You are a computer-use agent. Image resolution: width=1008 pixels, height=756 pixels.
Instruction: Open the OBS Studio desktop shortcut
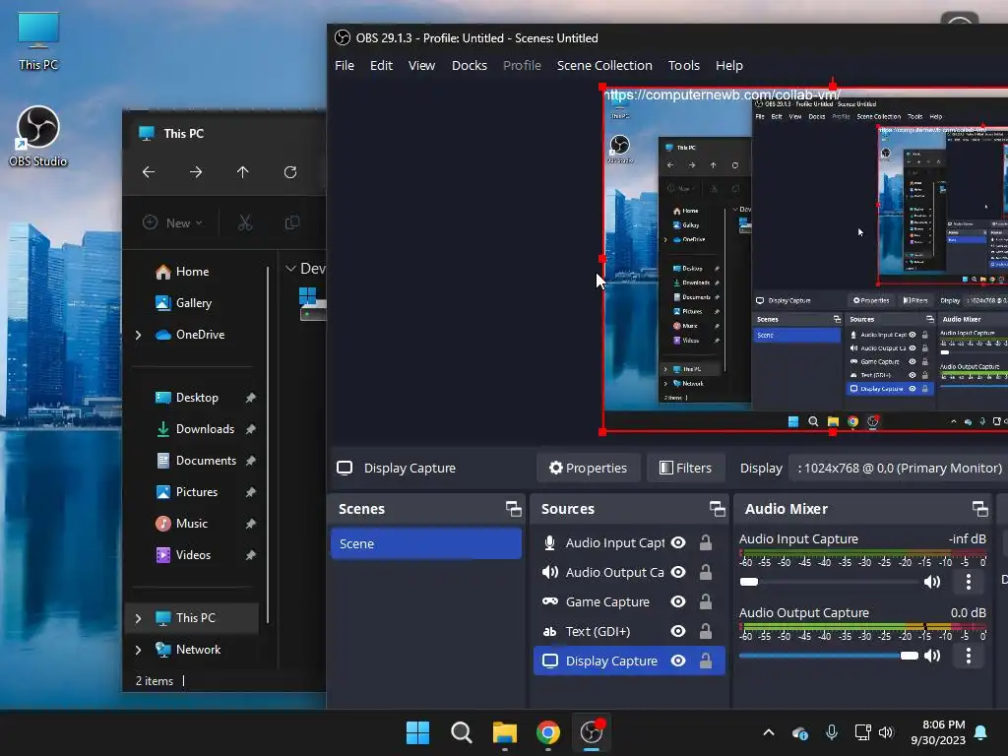38,136
